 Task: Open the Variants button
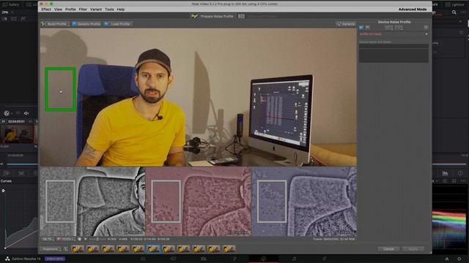click(346, 24)
